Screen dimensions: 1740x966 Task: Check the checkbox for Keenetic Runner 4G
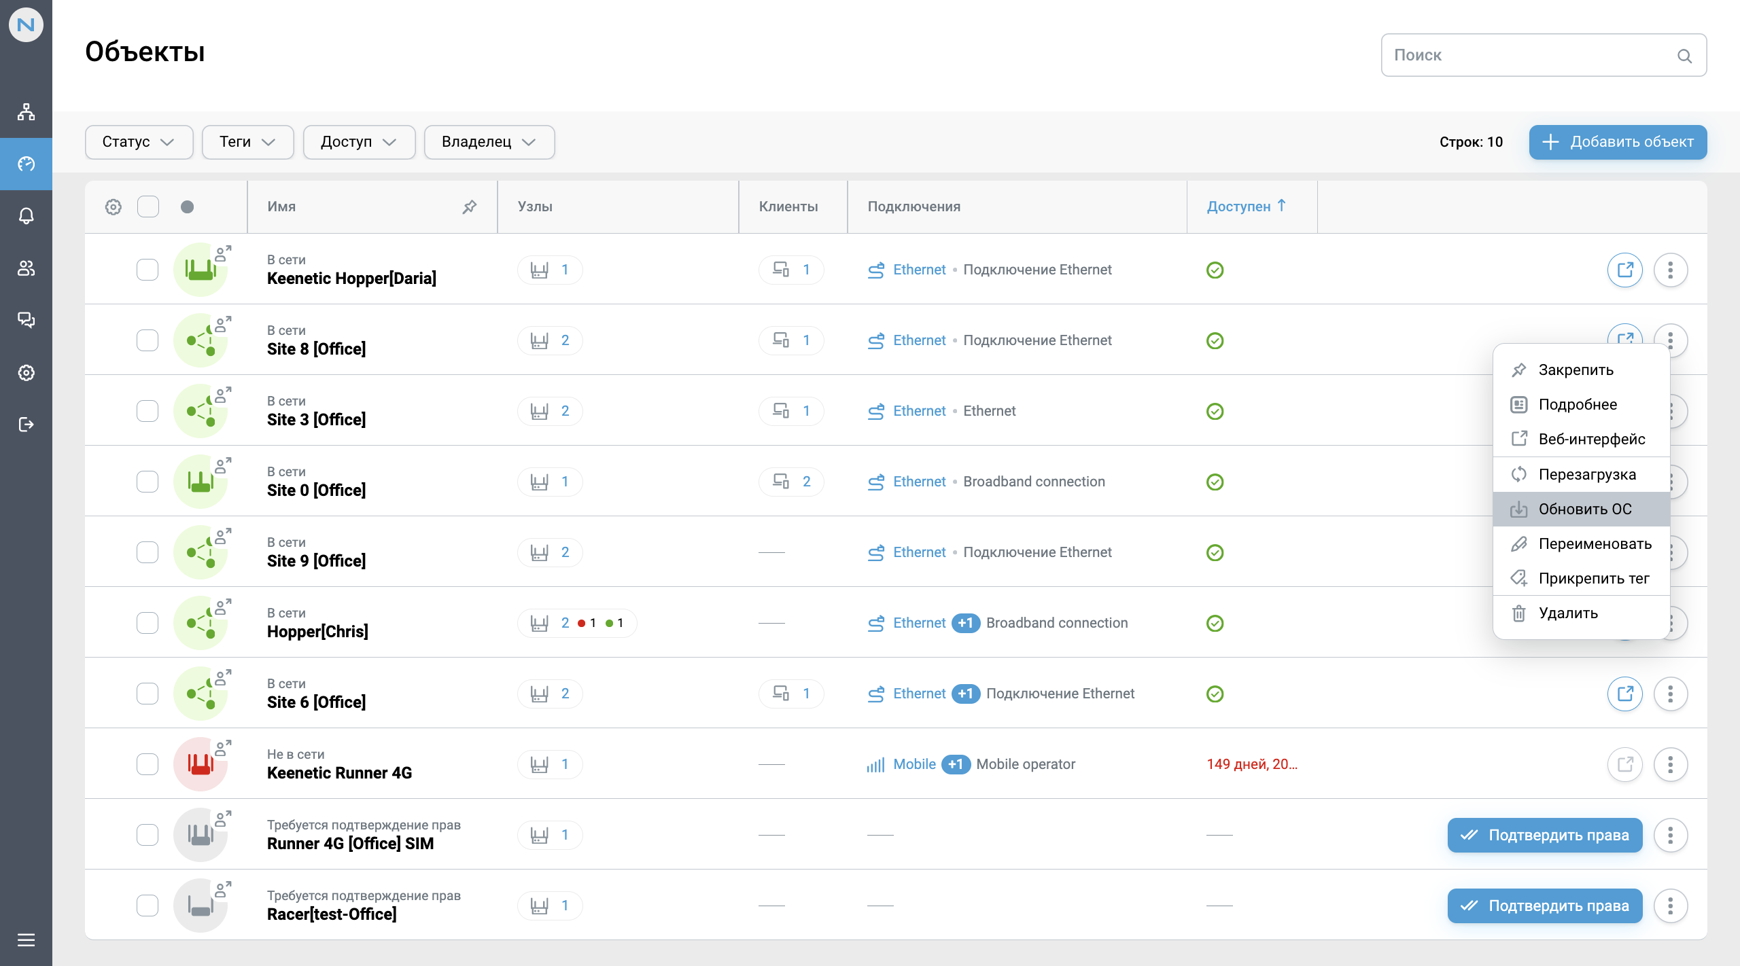(147, 764)
